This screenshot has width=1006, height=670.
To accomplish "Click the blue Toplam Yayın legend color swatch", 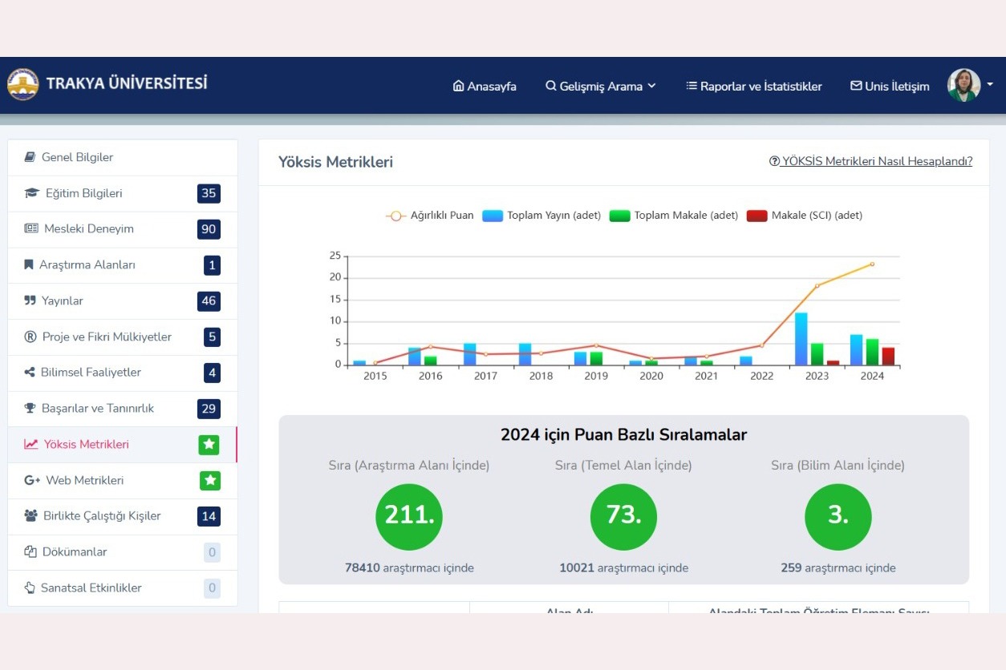I will [x=493, y=216].
